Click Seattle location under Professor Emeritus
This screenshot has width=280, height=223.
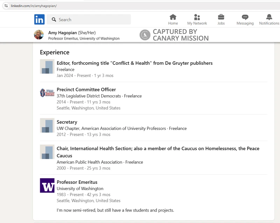click(x=89, y=201)
